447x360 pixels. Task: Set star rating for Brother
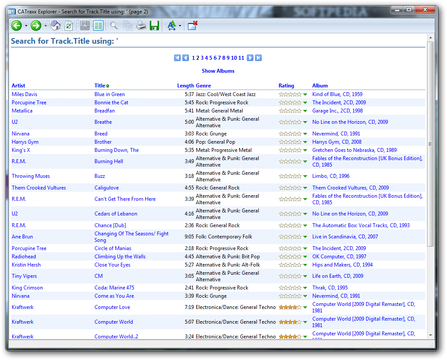click(x=290, y=142)
